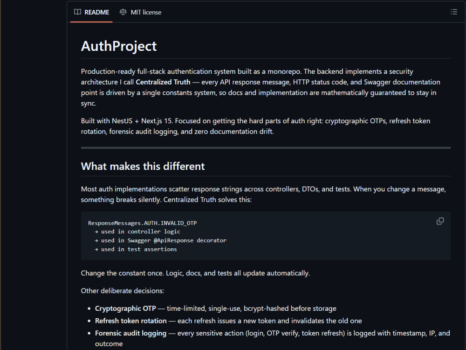Click the ResponseMessages.AUTH.INVALID_OTP code line
The width and height of the screenshot is (466, 350).
tap(142, 223)
